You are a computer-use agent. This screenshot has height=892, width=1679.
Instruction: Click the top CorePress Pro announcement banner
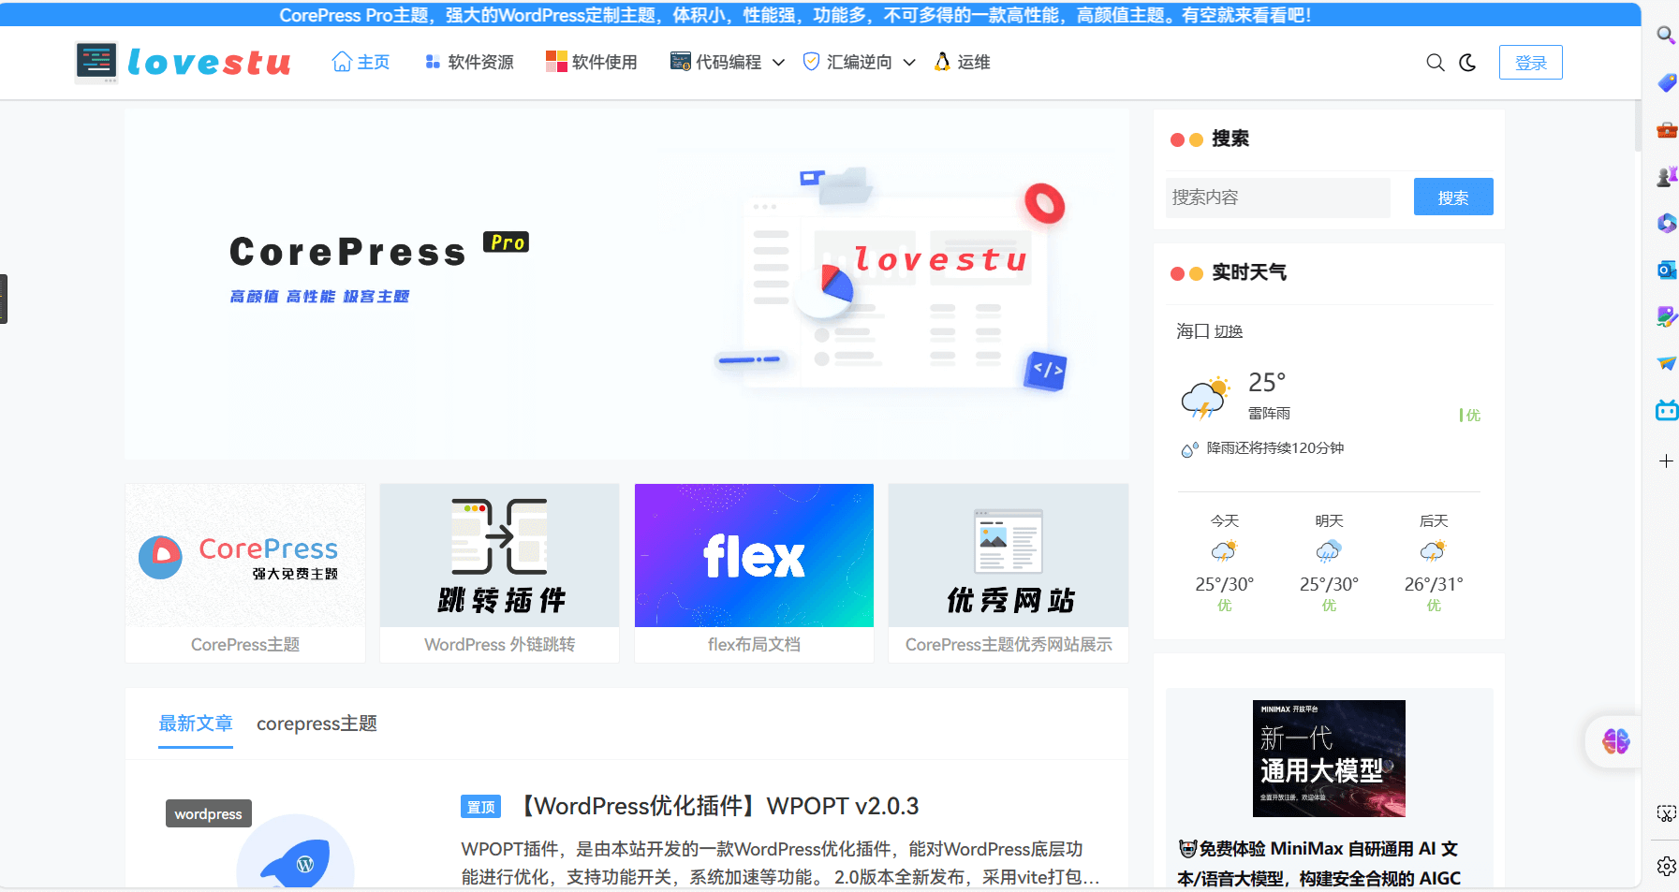[795, 15]
